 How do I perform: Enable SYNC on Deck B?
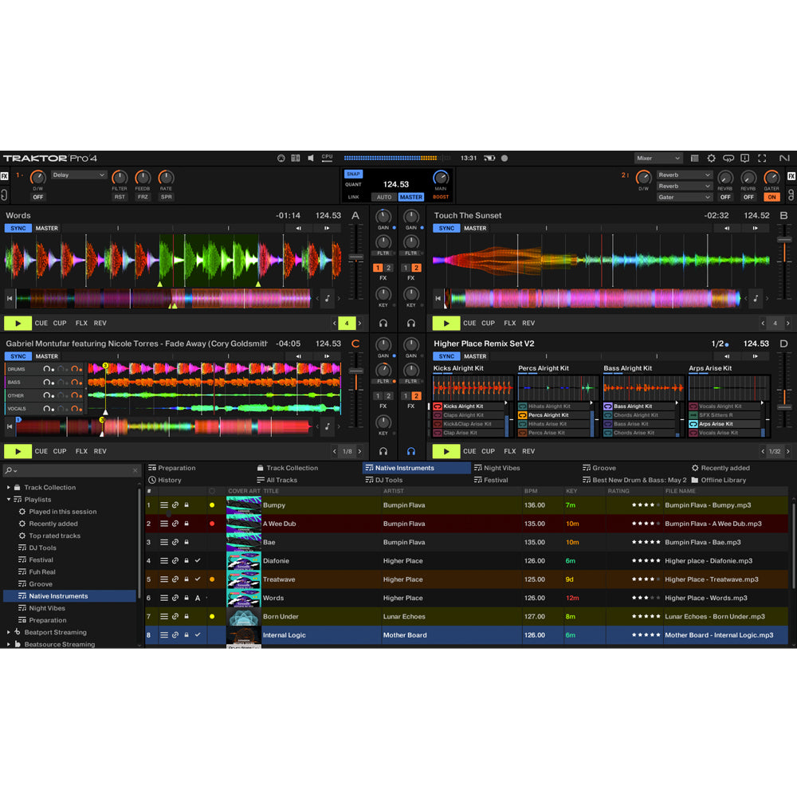point(446,228)
